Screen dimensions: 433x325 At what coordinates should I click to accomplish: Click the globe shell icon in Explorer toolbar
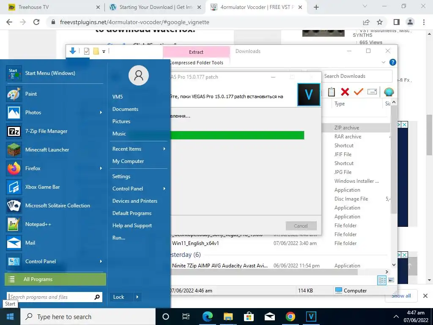[x=389, y=92]
